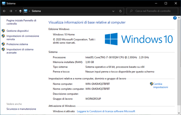Open Impostazioni di sistema avanzate
Screen dimensions: 181x115
(x=20, y=51)
